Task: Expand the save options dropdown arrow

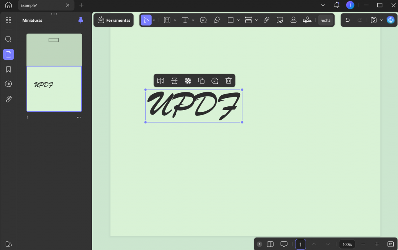Action: pos(382,20)
